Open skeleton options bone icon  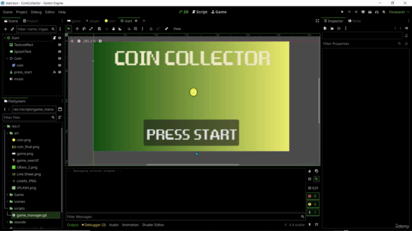(166, 29)
